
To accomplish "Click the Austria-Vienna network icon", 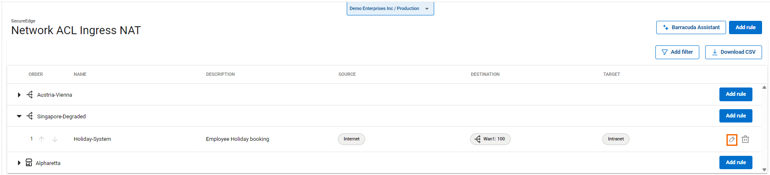I will click(x=30, y=95).
